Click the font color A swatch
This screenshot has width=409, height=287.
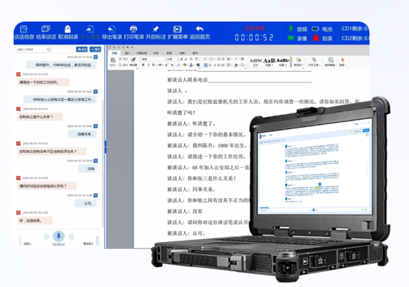[x=191, y=65]
